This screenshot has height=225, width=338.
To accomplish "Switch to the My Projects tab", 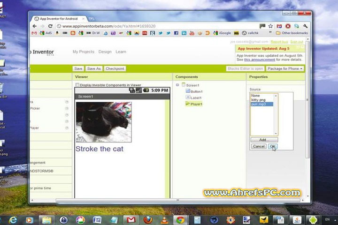I will [x=83, y=52].
